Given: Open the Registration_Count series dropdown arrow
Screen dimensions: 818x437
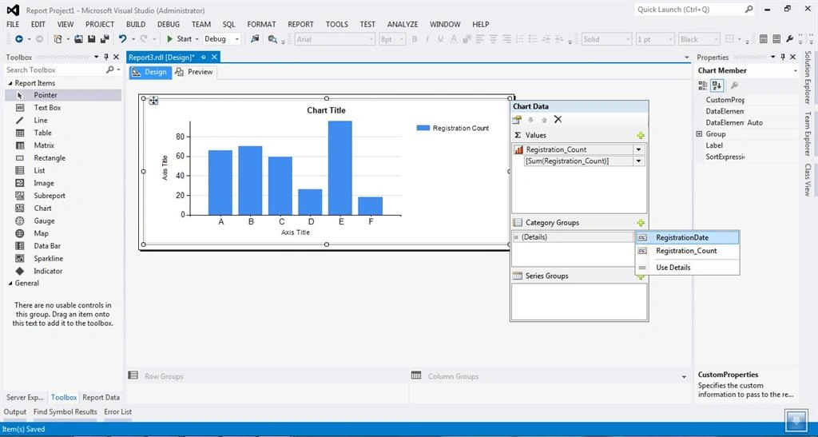Looking at the screenshot, I should (x=638, y=149).
